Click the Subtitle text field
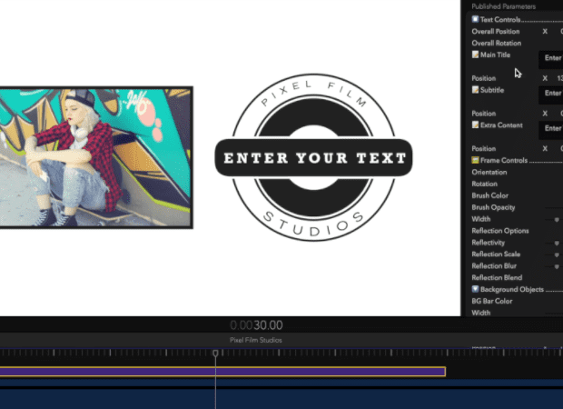Screen dimensions: 563x409 point(551,95)
